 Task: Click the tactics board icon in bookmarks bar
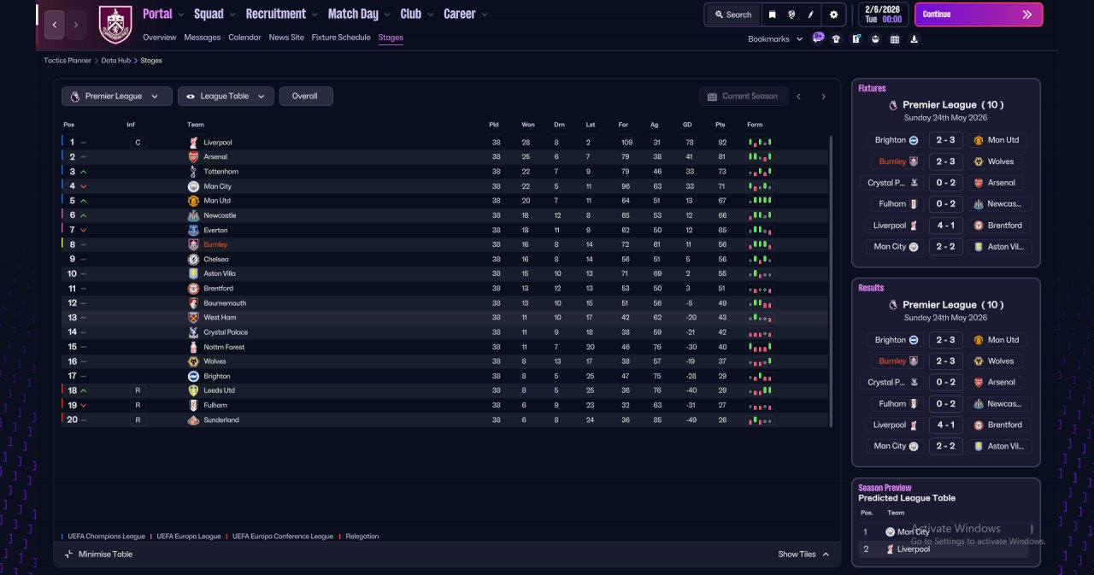point(856,38)
